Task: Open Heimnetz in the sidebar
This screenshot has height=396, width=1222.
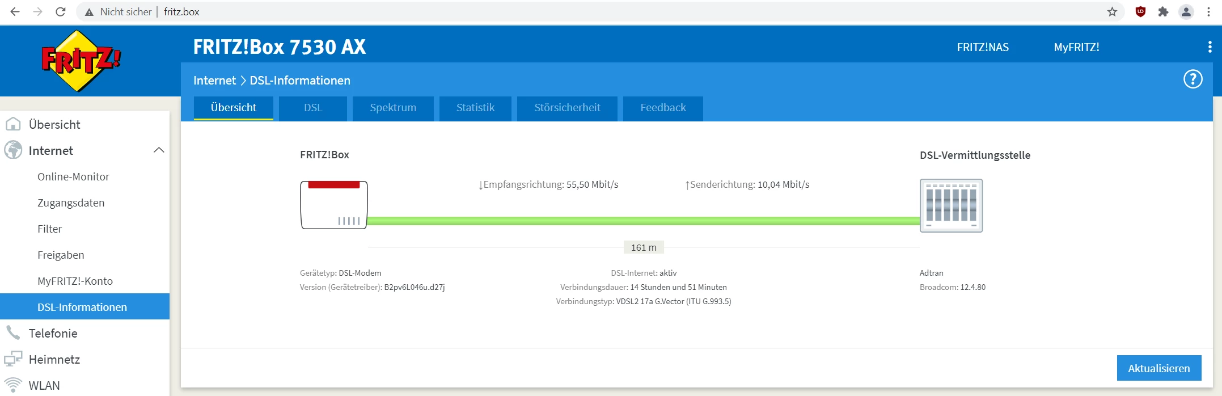Action: pos(85,359)
